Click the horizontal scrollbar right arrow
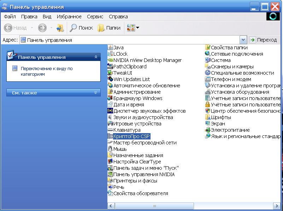Image resolution: width=283 pixels, height=211 pixels. pyautogui.click(x=277, y=206)
